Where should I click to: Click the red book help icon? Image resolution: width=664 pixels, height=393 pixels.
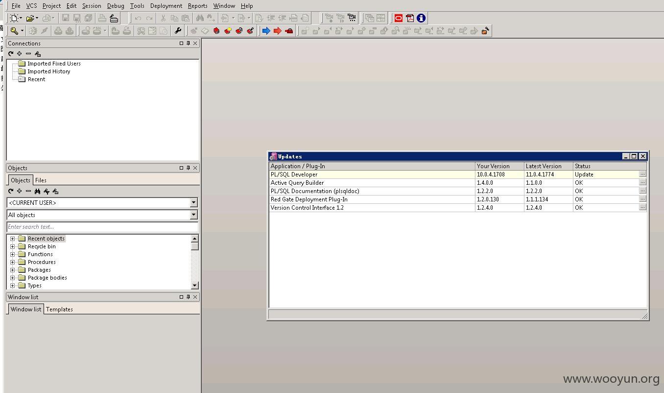(x=216, y=31)
